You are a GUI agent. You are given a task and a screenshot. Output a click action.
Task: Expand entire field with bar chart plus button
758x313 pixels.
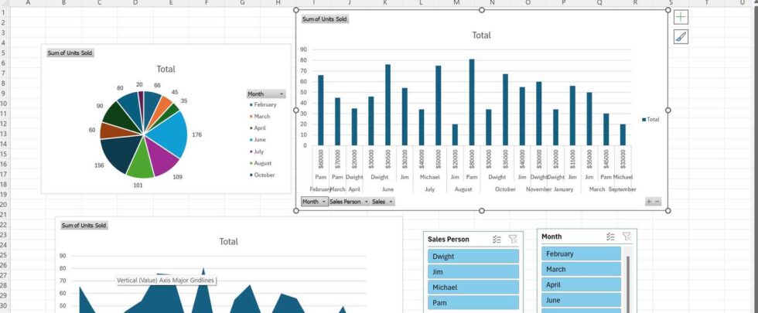[x=650, y=202]
